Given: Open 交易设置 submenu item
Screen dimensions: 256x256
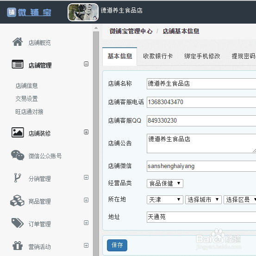Looking at the screenshot, I should [x=26, y=99].
